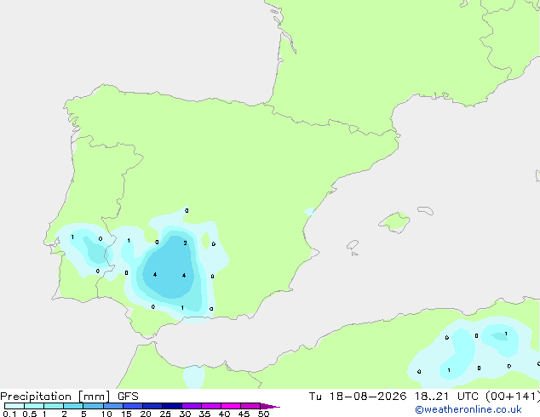Image resolution: width=540 pixels, height=417 pixels.
Task: Click the '18..21 UTC' time range text
Action: [446, 397]
